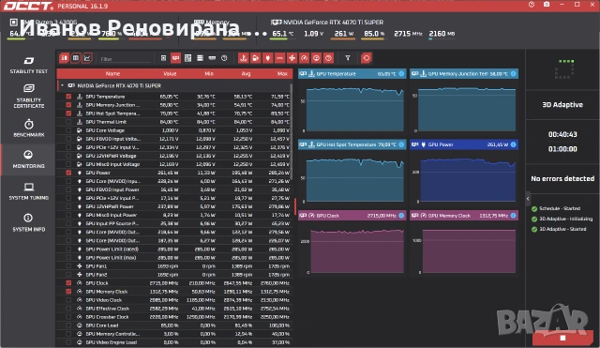Screen dimensions: 600x348
Task: Uncheck the GPU Clock sensor checkbox
Action: [68, 283]
